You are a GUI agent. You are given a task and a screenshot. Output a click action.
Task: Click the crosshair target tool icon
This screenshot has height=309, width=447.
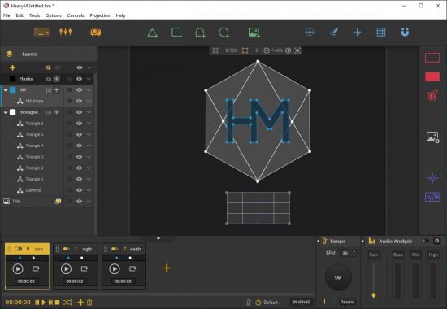310,32
